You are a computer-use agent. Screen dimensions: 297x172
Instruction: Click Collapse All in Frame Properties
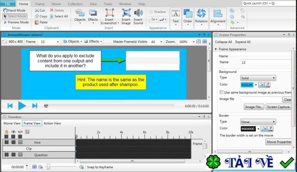[223, 42]
